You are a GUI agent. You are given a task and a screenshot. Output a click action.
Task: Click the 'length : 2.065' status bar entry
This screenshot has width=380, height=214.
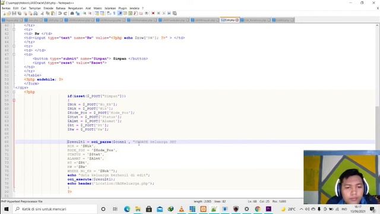point(202,202)
